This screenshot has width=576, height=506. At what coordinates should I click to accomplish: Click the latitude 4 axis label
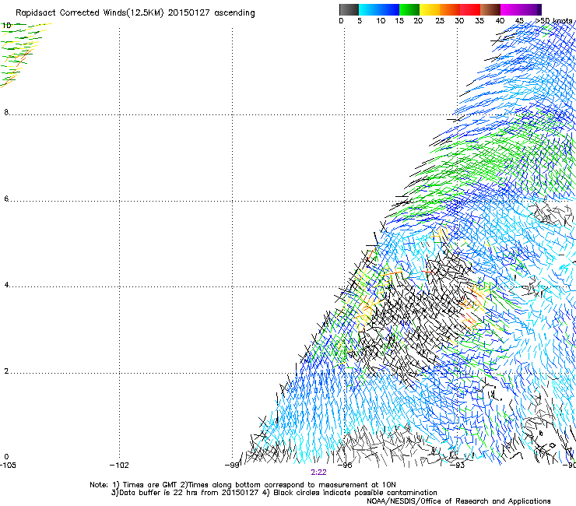(x=6, y=285)
